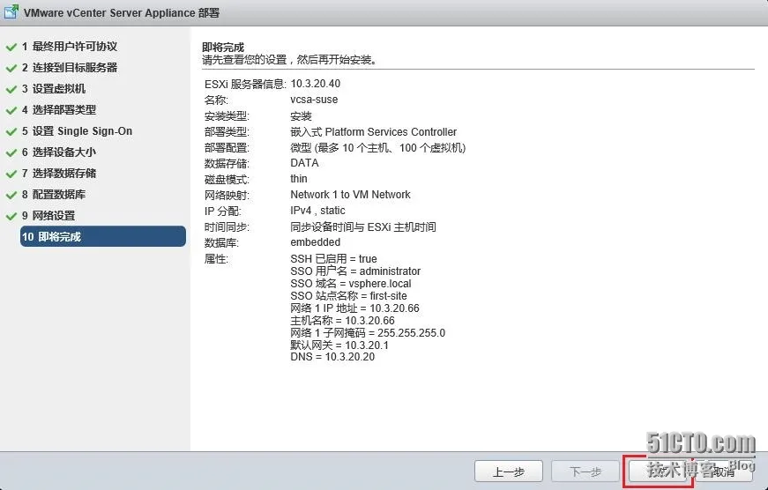Click the Network 1 to VM Network value
The height and width of the screenshot is (490, 768).
tap(350, 195)
